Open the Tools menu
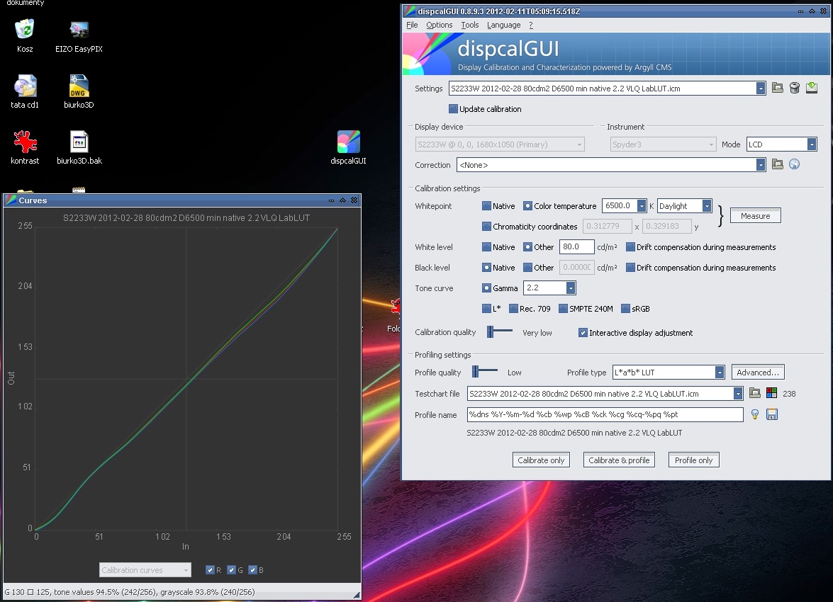The height and width of the screenshot is (602, 833). [469, 25]
